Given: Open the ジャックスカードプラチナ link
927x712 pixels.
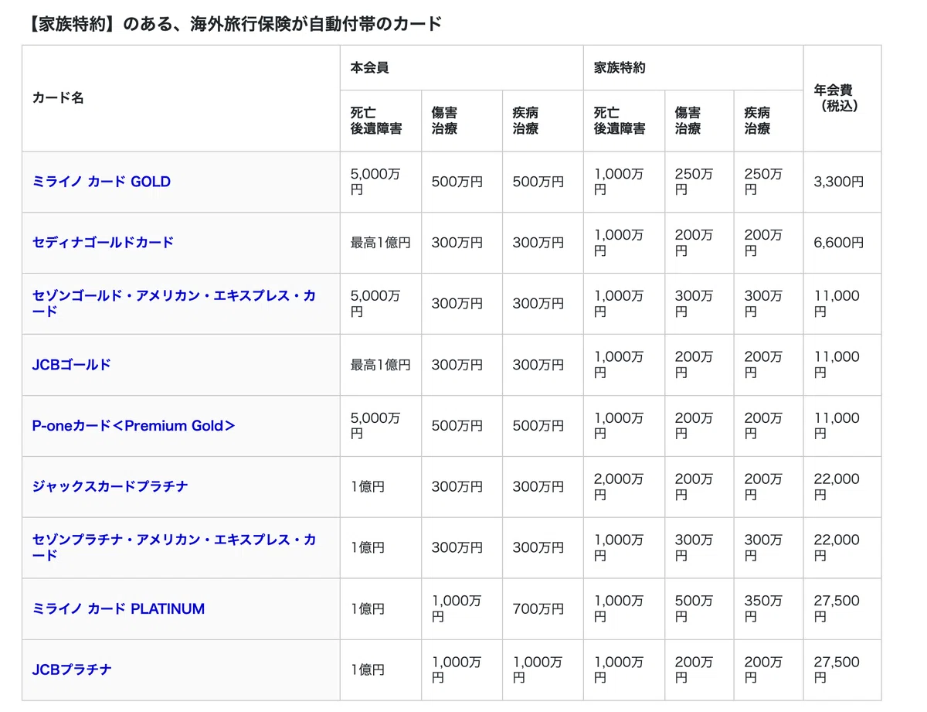Looking at the screenshot, I should tap(110, 486).
